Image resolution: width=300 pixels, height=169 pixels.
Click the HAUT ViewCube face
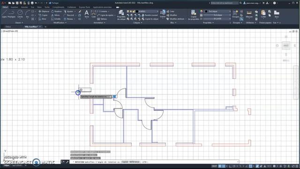(x=286, y=46)
